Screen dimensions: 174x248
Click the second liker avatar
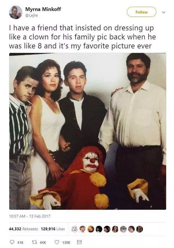(82, 229)
